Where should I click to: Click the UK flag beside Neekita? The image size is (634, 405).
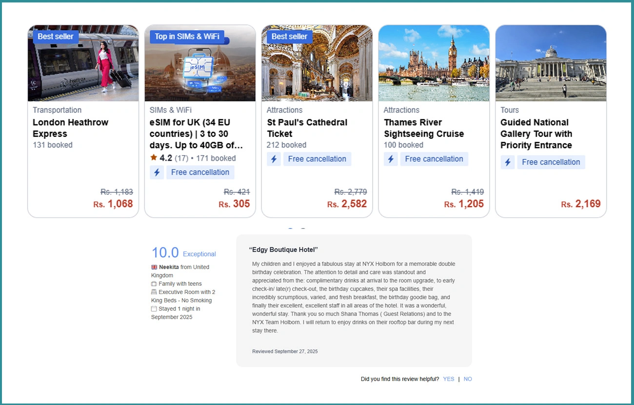(154, 267)
